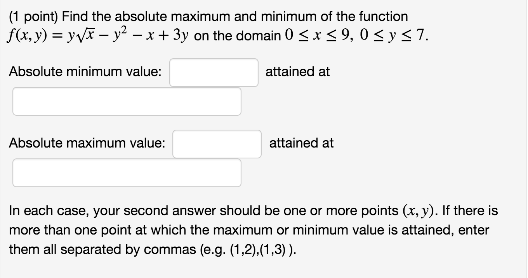Click the problem statement heading line

tap(208, 16)
